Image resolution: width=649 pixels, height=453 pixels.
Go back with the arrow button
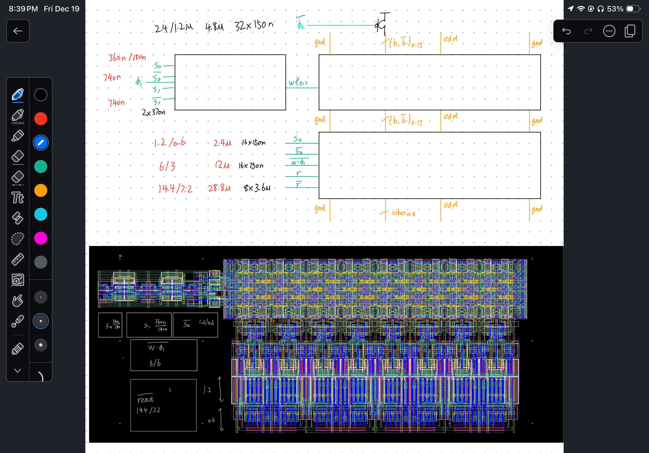point(18,31)
